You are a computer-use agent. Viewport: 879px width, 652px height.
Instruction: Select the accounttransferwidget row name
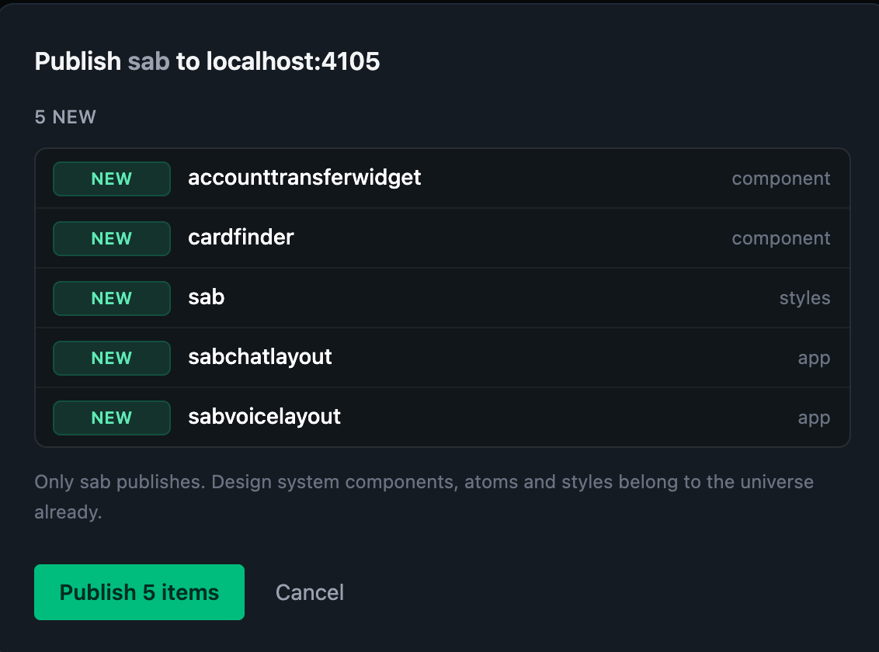coord(304,178)
